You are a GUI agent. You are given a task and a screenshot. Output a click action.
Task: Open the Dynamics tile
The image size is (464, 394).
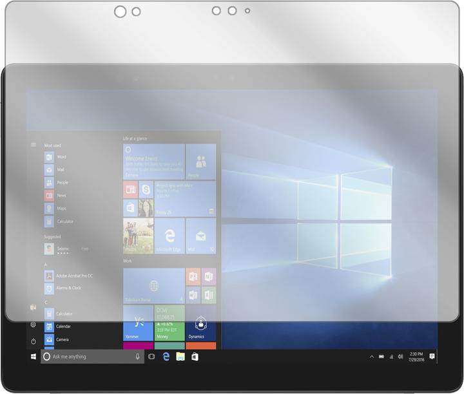point(201,323)
